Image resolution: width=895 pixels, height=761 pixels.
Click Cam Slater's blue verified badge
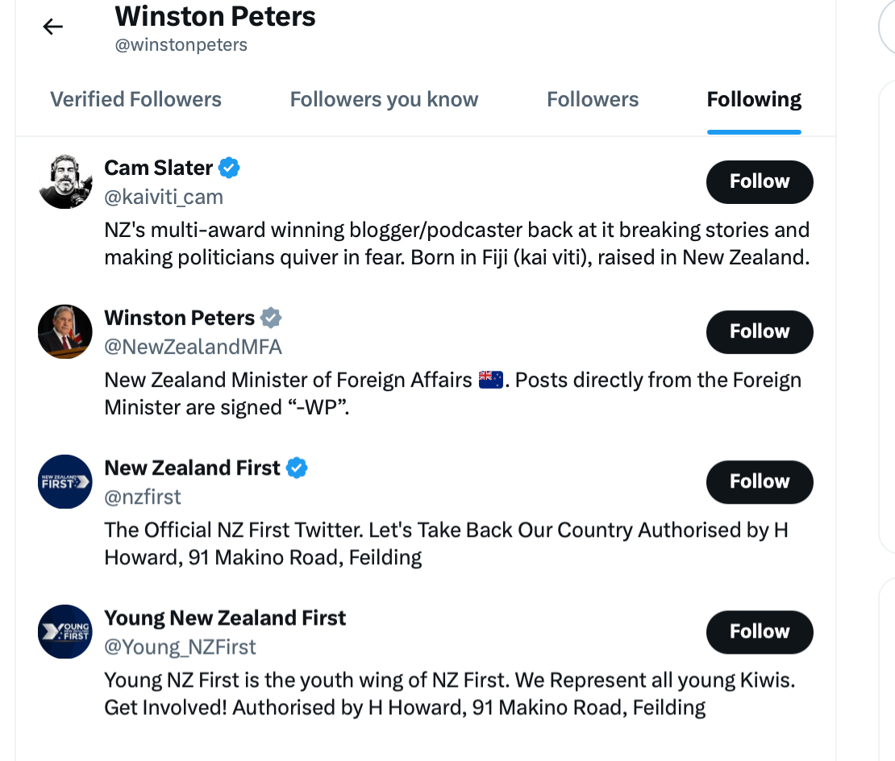point(230,168)
